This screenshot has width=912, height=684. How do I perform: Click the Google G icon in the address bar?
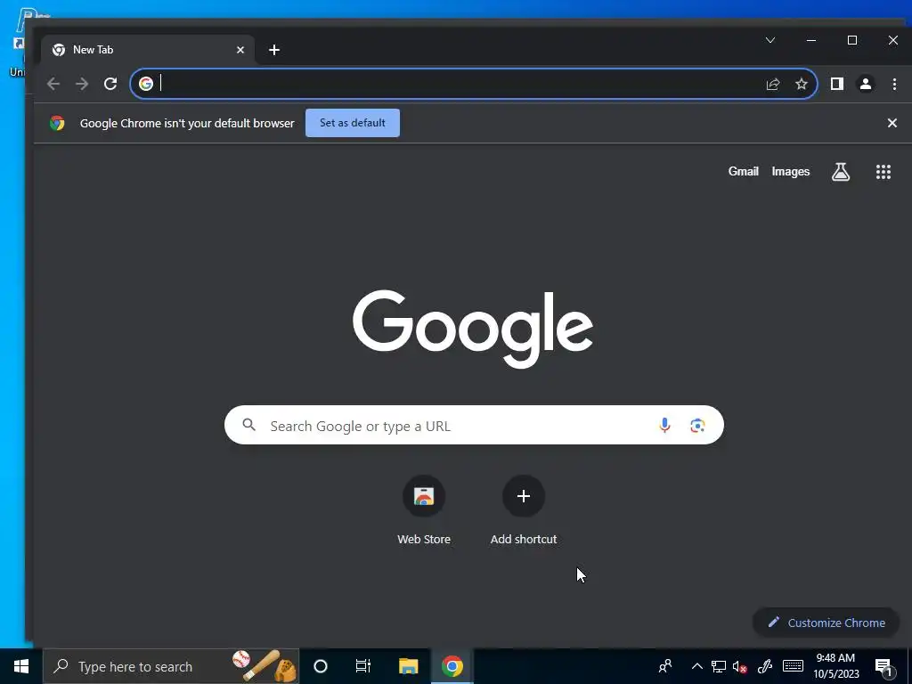point(146,84)
